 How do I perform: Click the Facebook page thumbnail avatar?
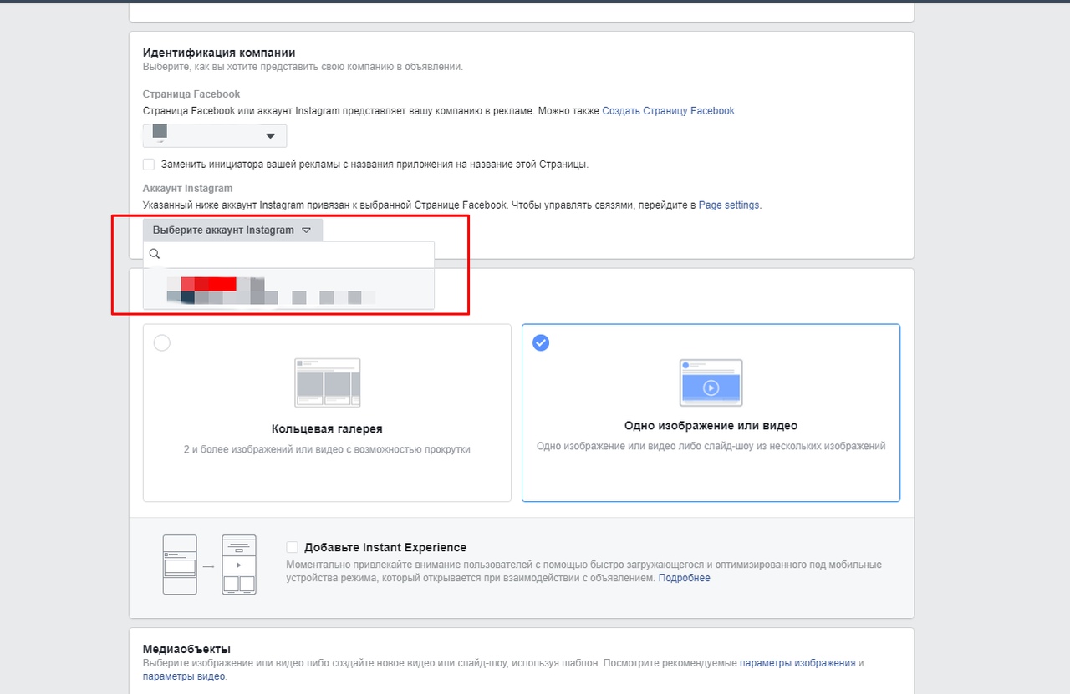[x=160, y=132]
